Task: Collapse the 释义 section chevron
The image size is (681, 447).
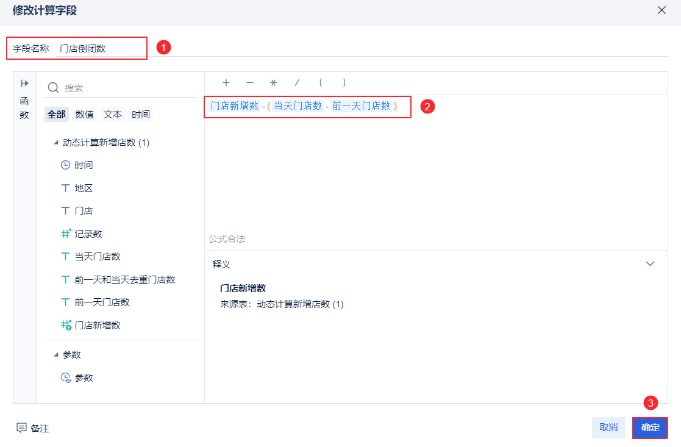Action: pyautogui.click(x=650, y=264)
